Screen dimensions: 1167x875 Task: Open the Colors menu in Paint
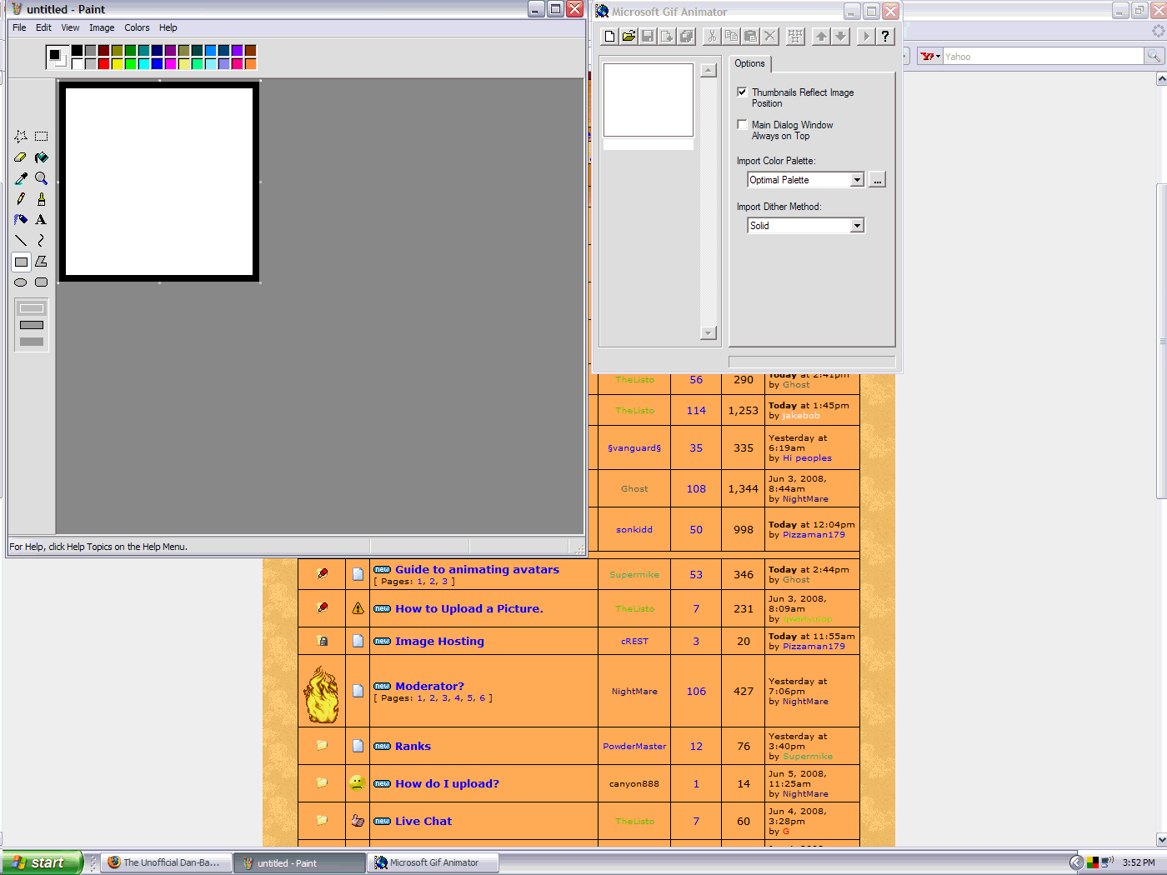[137, 27]
